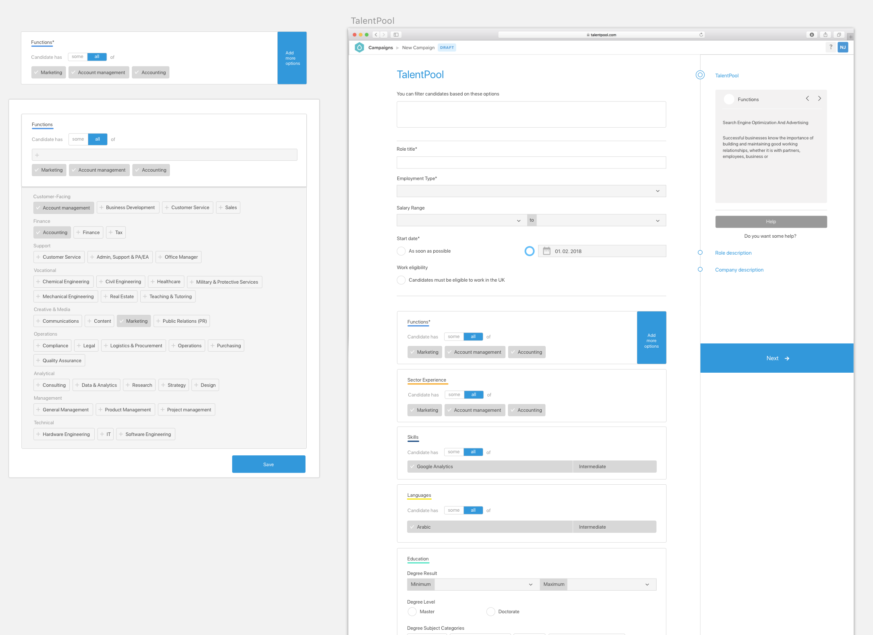The width and height of the screenshot is (873, 635).
Task: Add the Business Development function tag
Action: point(128,208)
